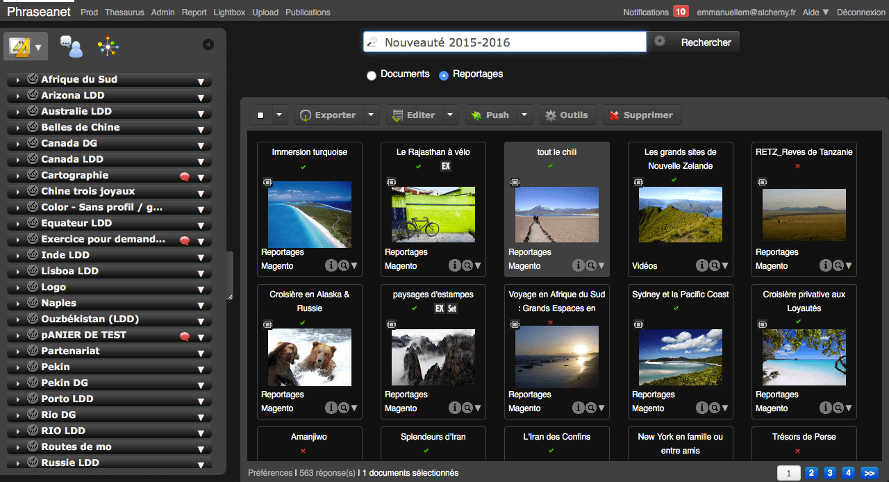Click the red cross status on RETZ_Reves de Tanzanie
Viewport: 889px width, 482px height.
[797, 167]
